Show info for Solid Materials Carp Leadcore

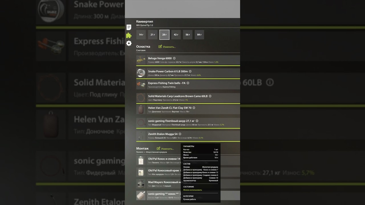[x=210, y=96]
